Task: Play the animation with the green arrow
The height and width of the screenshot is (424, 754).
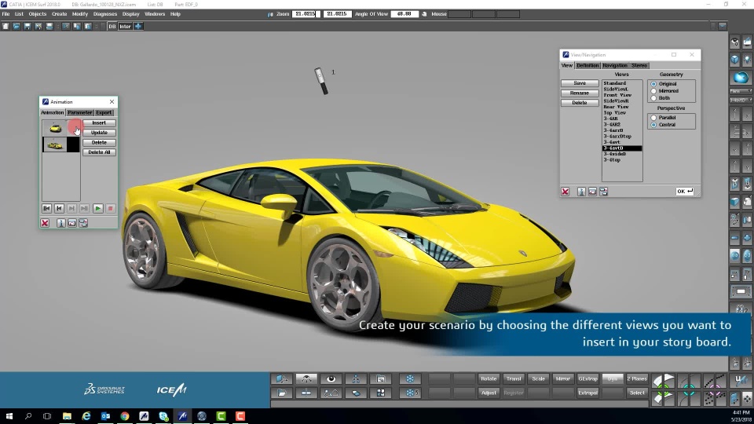Action: 97,208
